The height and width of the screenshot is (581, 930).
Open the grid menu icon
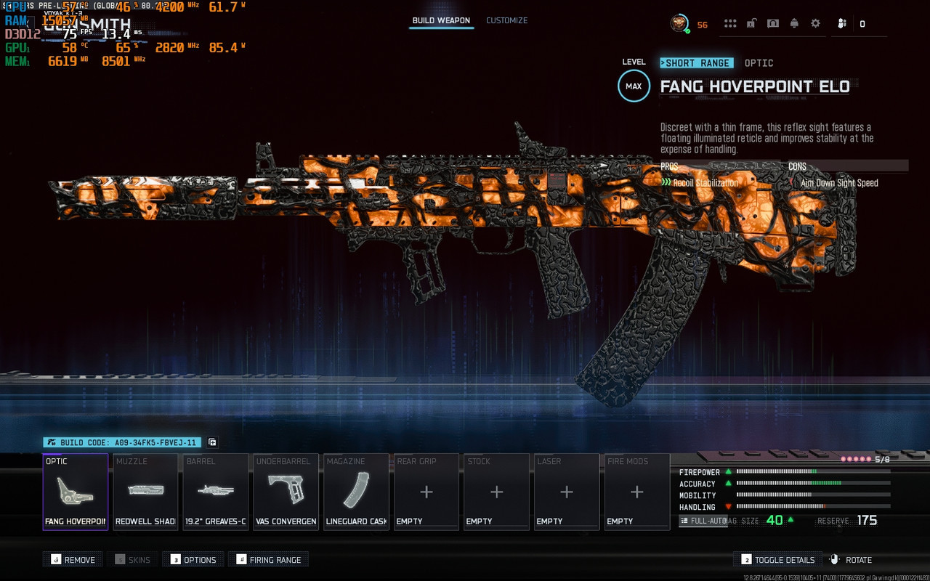730,24
